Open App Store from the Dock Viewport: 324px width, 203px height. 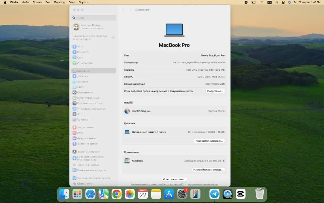click(169, 194)
